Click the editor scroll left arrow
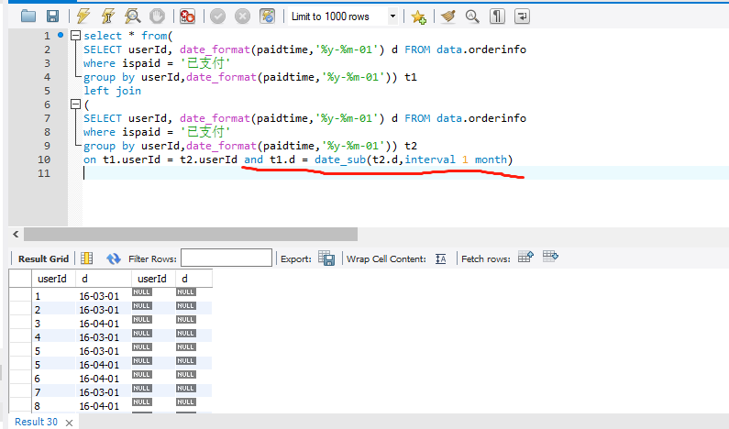729x429 pixels. (16, 234)
